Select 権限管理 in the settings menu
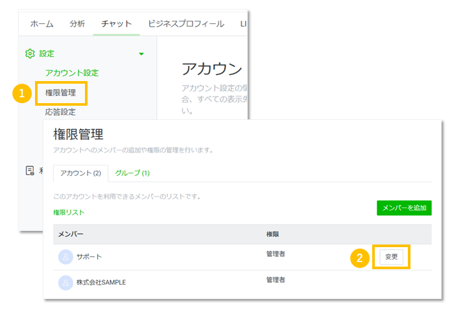Viewport: 463px width, 312px height. pyautogui.click(x=60, y=93)
